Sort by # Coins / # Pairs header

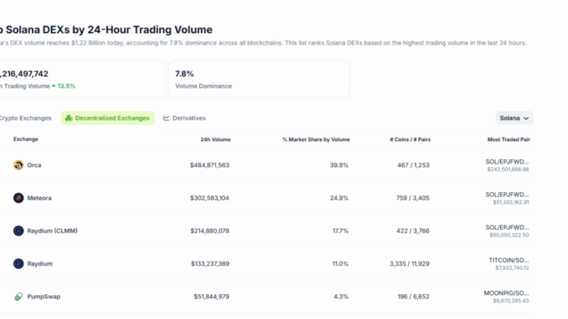[x=410, y=139]
